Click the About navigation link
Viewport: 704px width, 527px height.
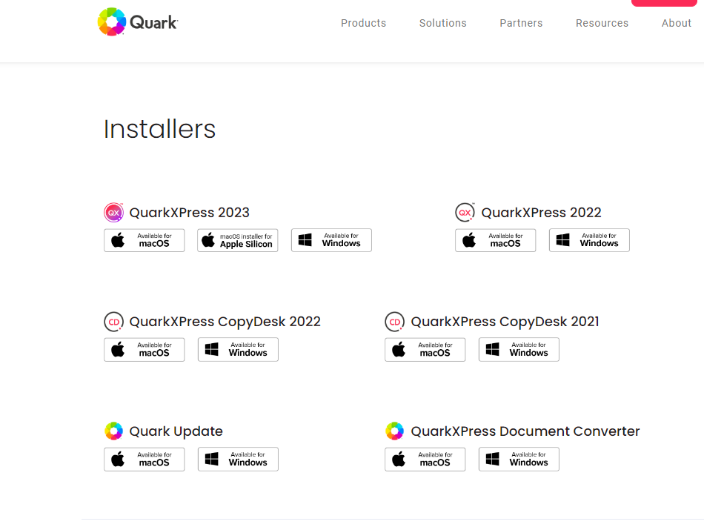(x=676, y=23)
